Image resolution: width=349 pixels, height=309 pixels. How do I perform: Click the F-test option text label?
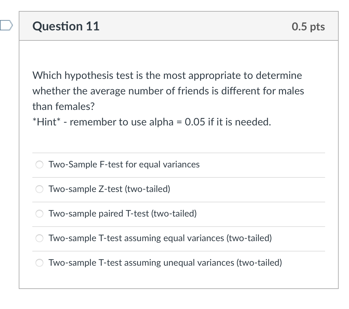124,165
